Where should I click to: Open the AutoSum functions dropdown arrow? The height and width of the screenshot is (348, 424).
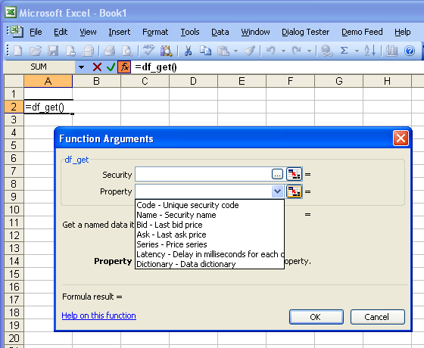click(x=357, y=51)
